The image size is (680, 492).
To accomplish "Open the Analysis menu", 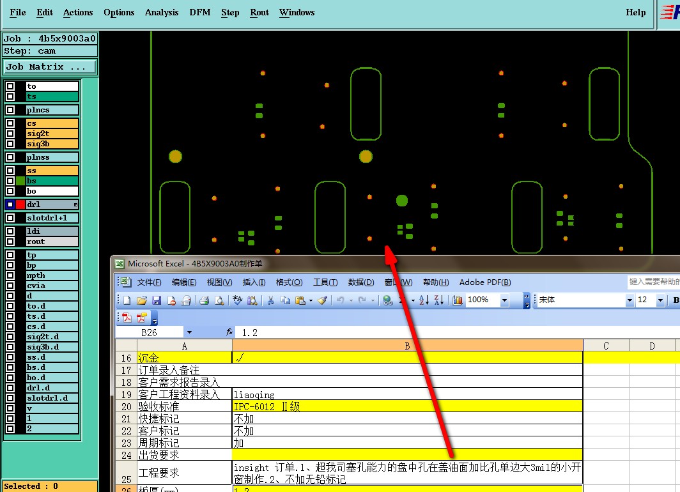I will pos(161,13).
